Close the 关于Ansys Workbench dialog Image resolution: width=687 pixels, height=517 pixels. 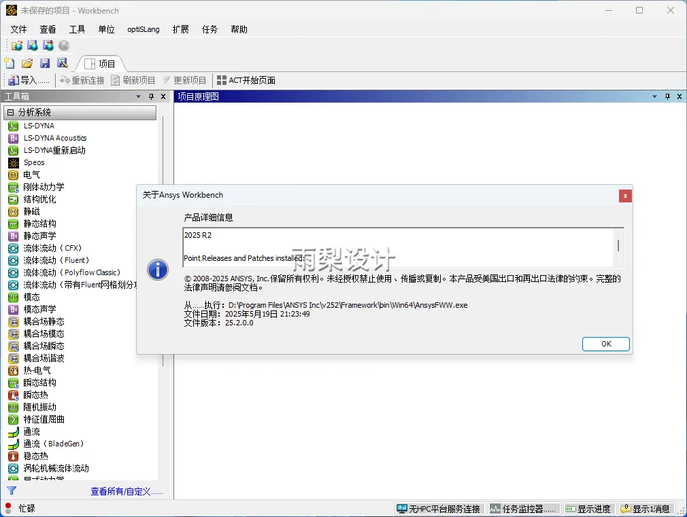pos(625,196)
